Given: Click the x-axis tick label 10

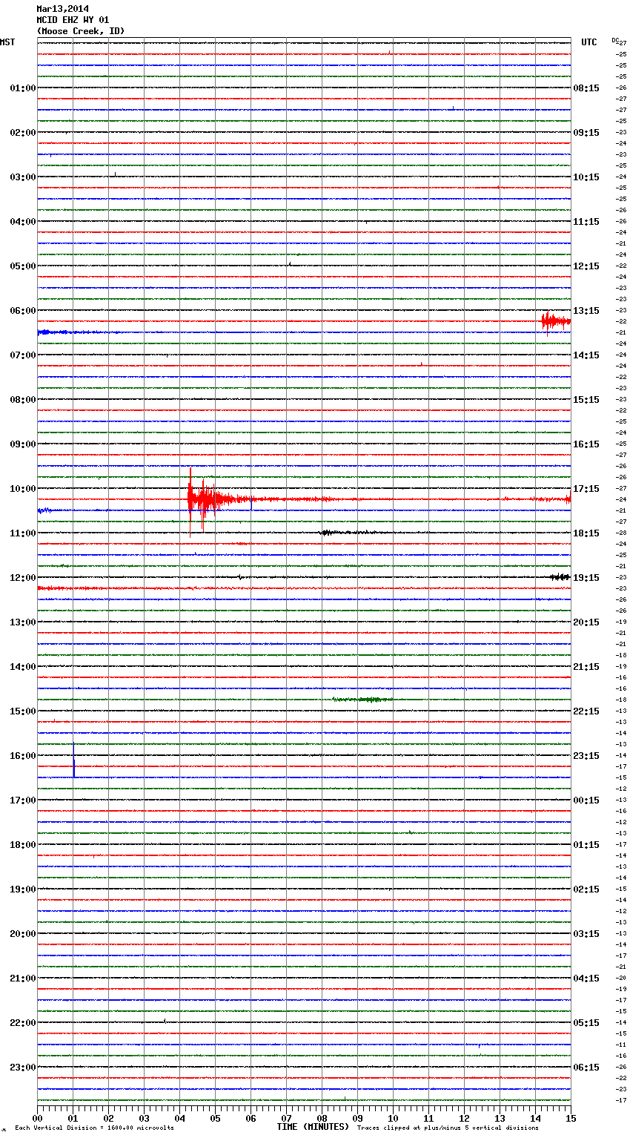Looking at the screenshot, I should point(393,1118).
